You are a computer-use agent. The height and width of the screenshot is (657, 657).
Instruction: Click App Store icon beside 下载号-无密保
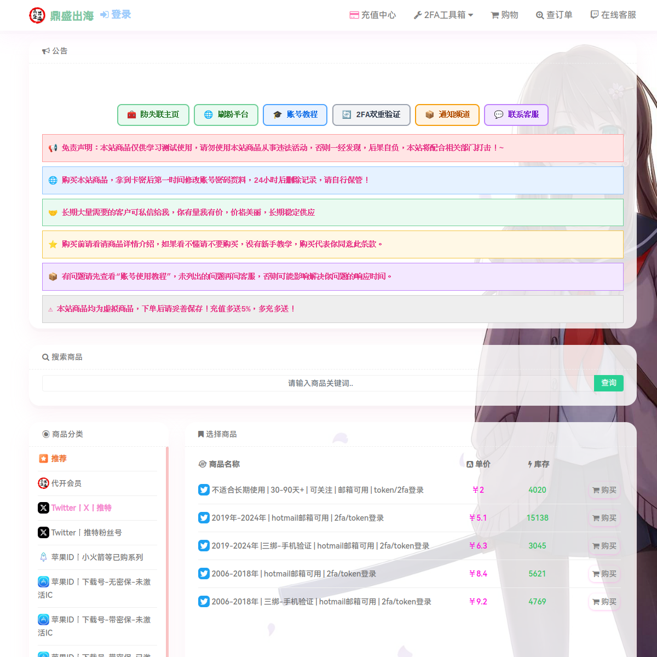43,582
